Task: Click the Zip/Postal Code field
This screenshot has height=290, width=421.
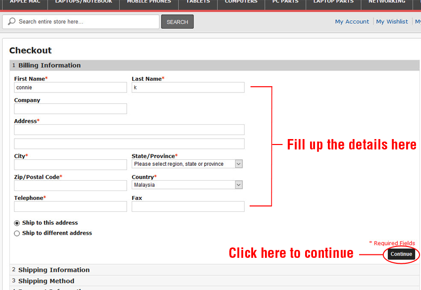Action: (70, 186)
